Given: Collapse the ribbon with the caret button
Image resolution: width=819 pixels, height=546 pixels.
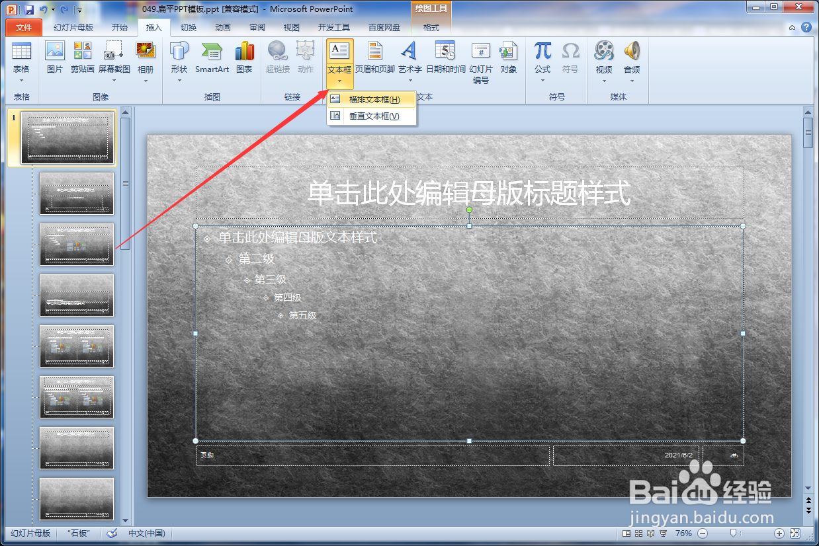Looking at the screenshot, I should [793, 27].
